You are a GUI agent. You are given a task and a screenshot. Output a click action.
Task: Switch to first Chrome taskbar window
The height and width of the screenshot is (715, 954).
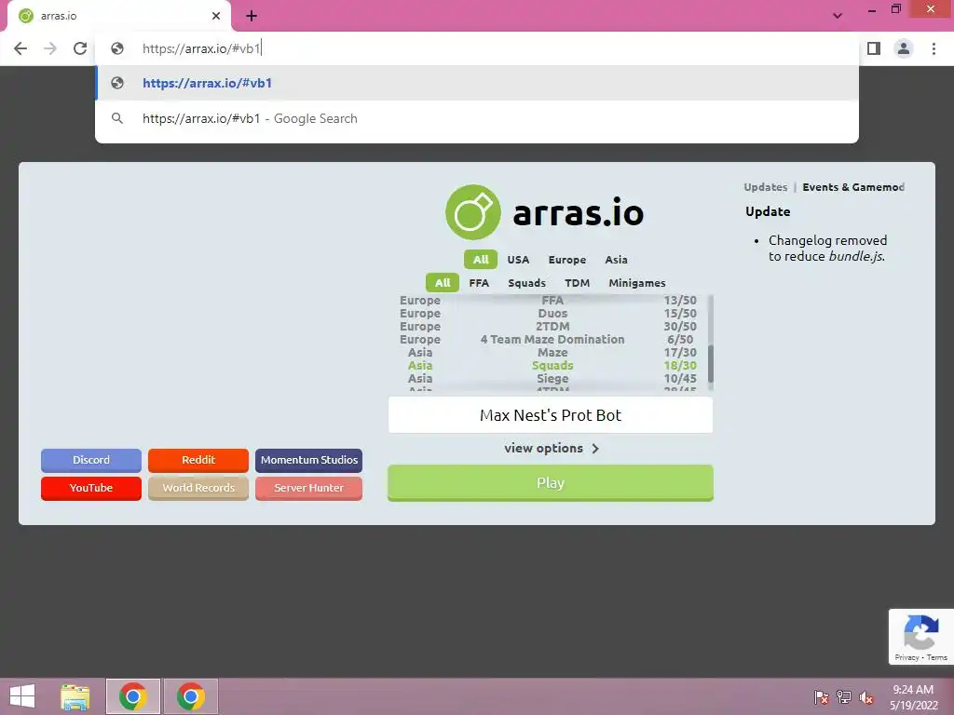(133, 696)
